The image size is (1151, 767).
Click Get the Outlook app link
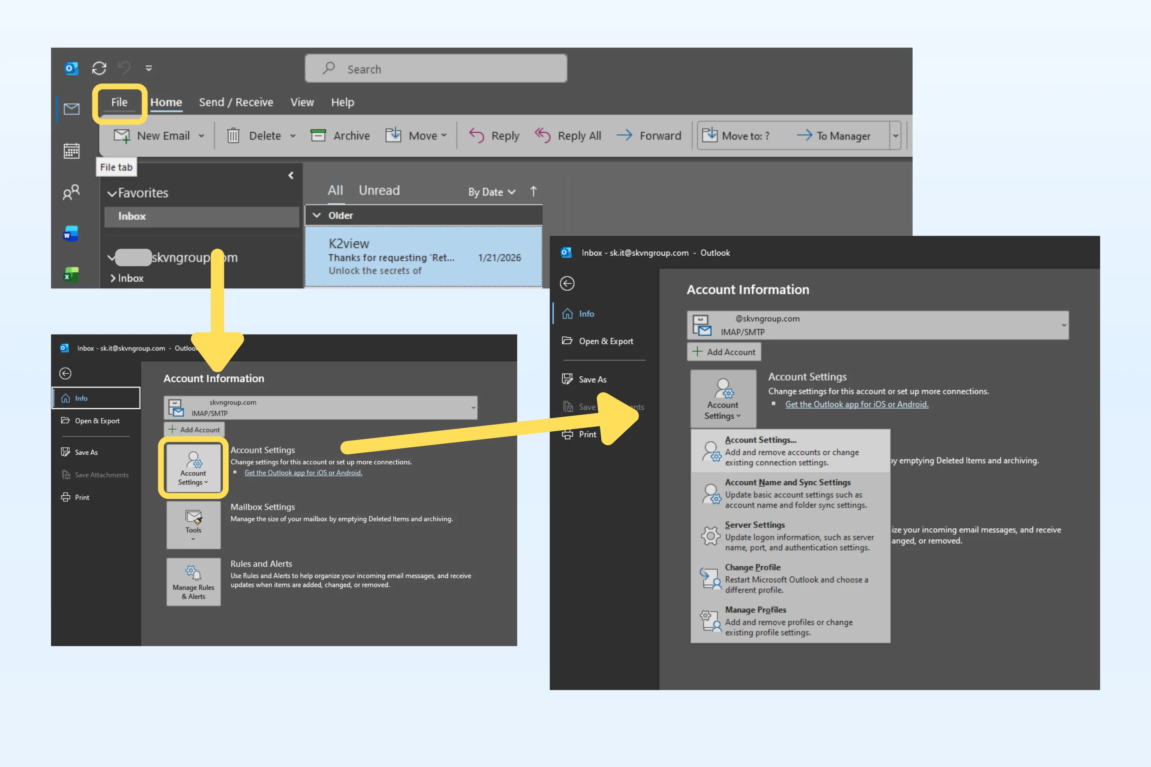(x=857, y=404)
